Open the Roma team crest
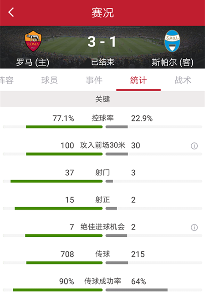This screenshot has height=292, width=205. (x=33, y=41)
